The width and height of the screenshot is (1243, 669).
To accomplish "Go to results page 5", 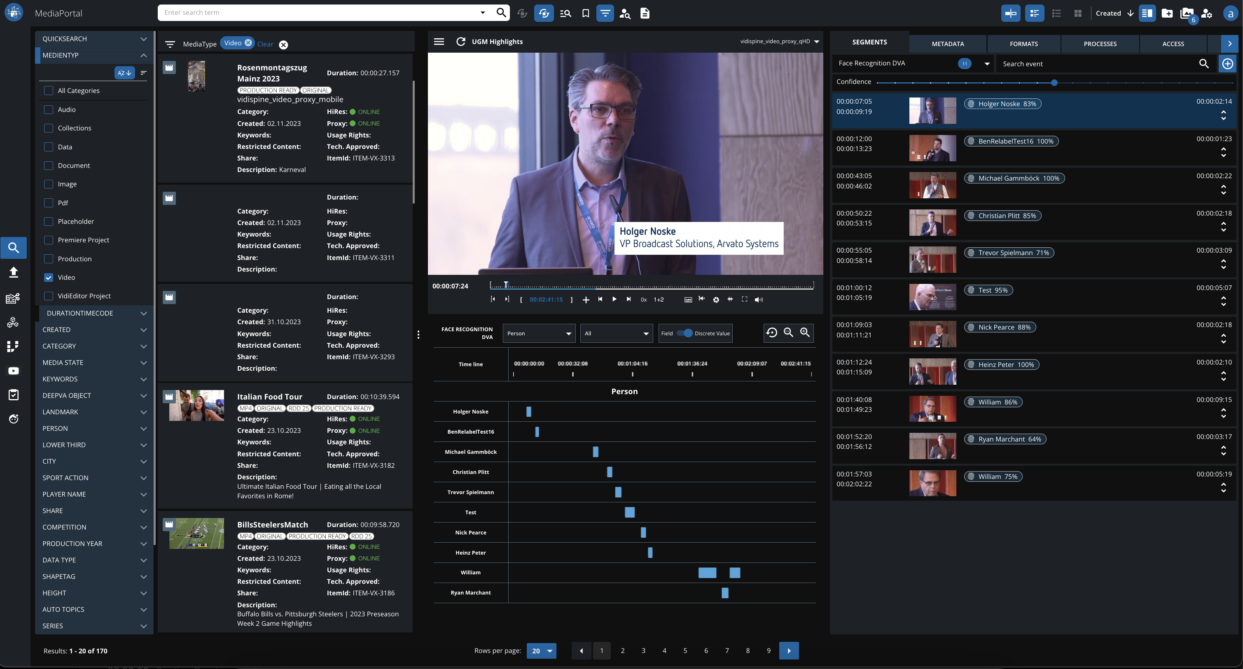I will click(685, 650).
